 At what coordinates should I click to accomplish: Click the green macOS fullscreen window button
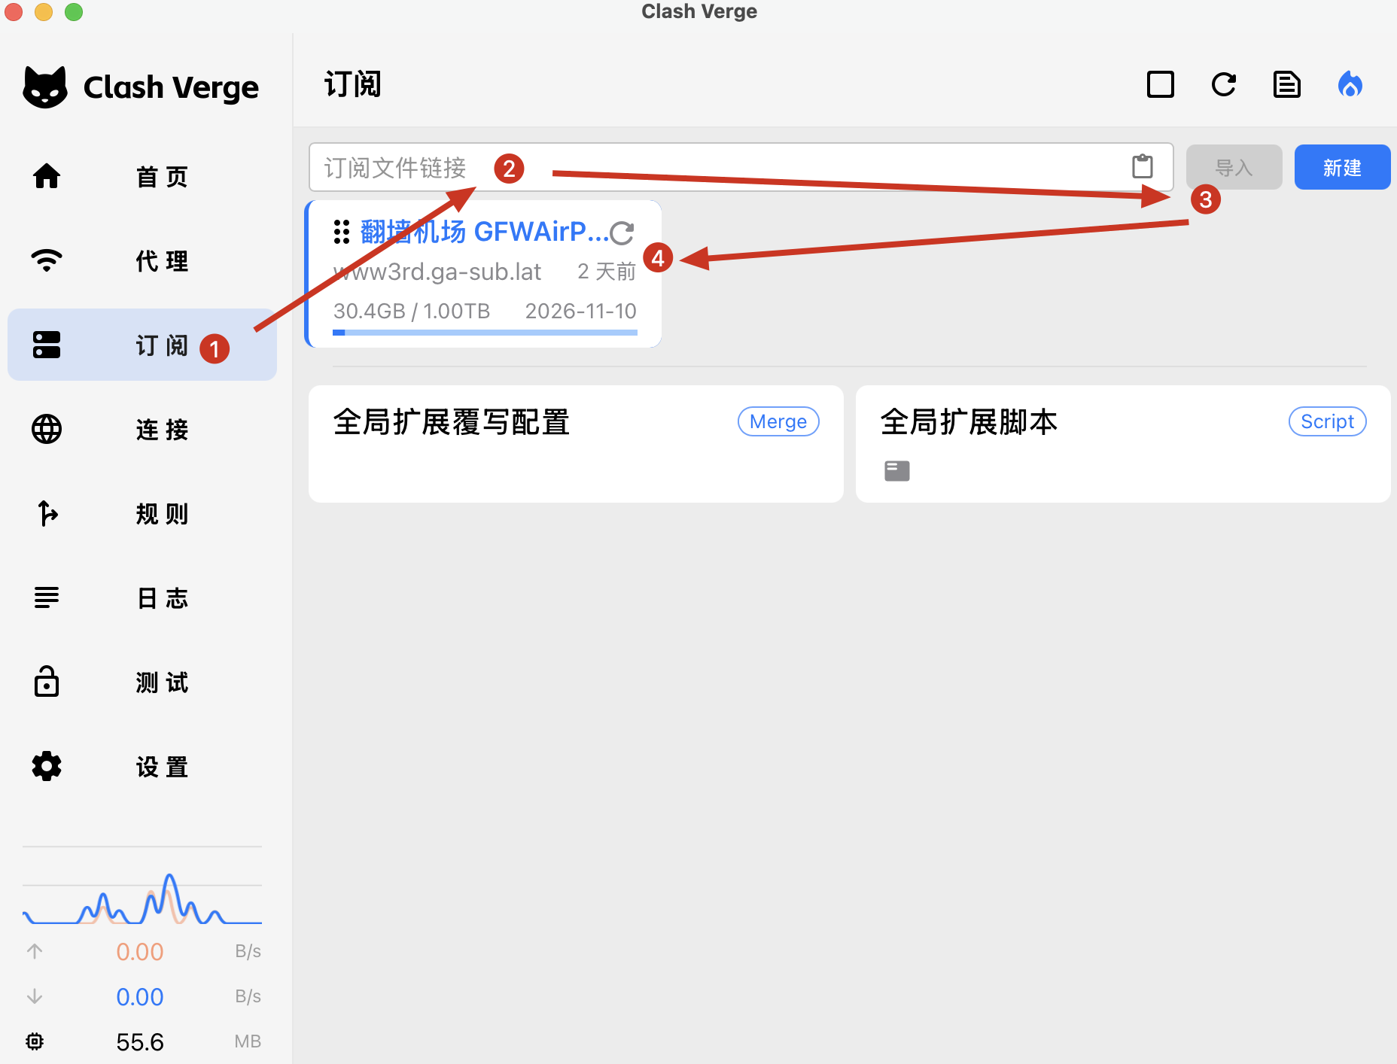point(74,12)
